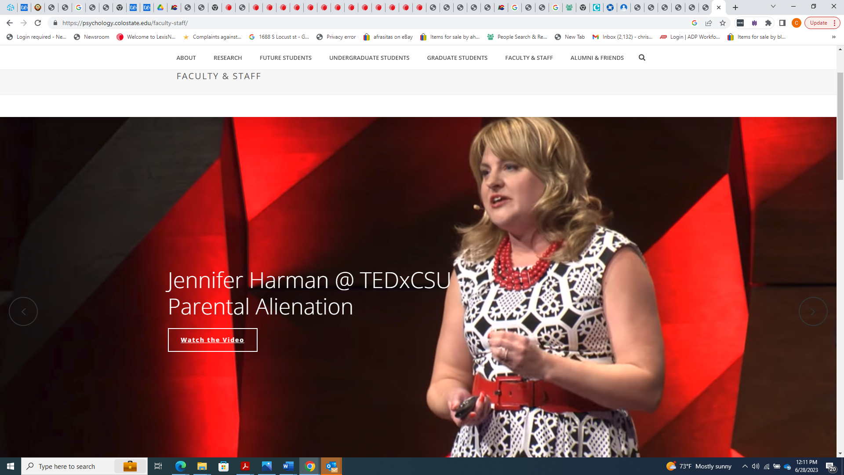Open the FUTURE STUDENTS menu

point(286,58)
